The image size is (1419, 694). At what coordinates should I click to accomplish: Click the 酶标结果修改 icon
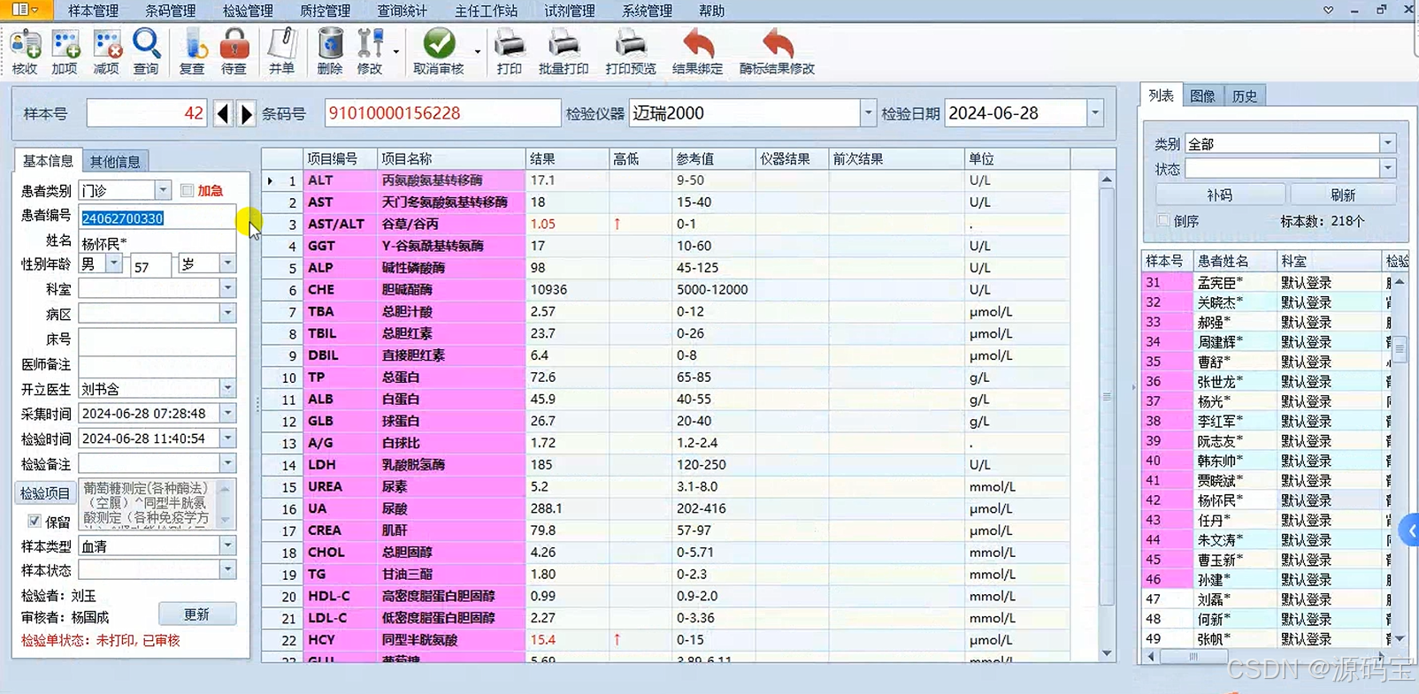point(778,51)
